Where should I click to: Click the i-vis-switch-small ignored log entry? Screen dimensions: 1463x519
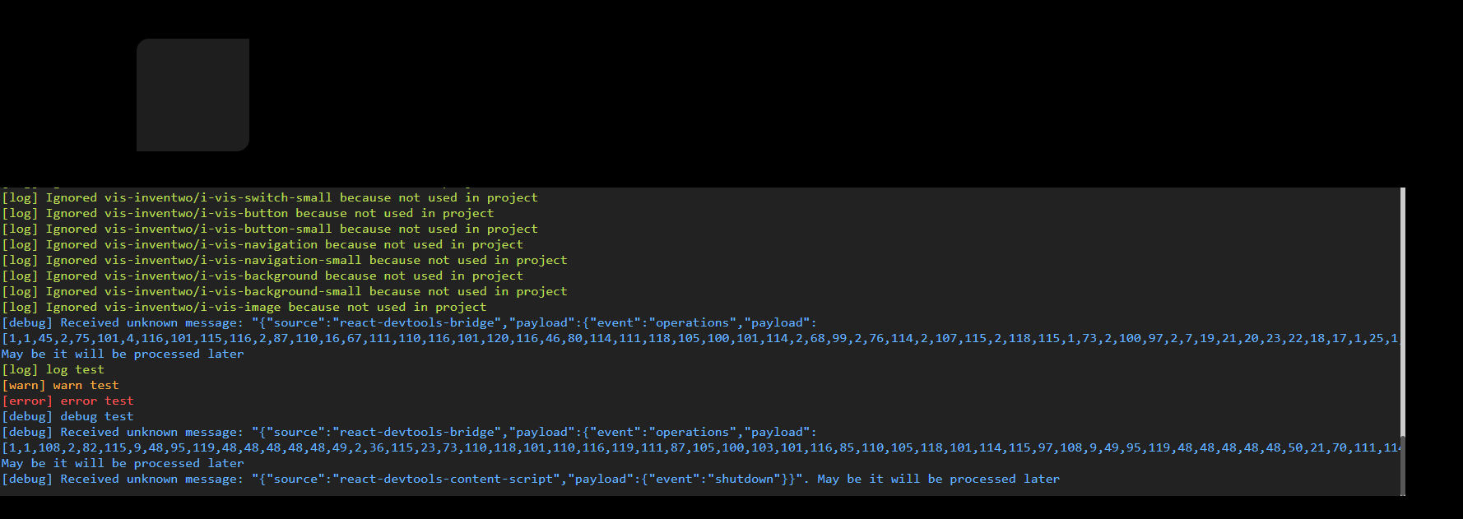pos(270,198)
